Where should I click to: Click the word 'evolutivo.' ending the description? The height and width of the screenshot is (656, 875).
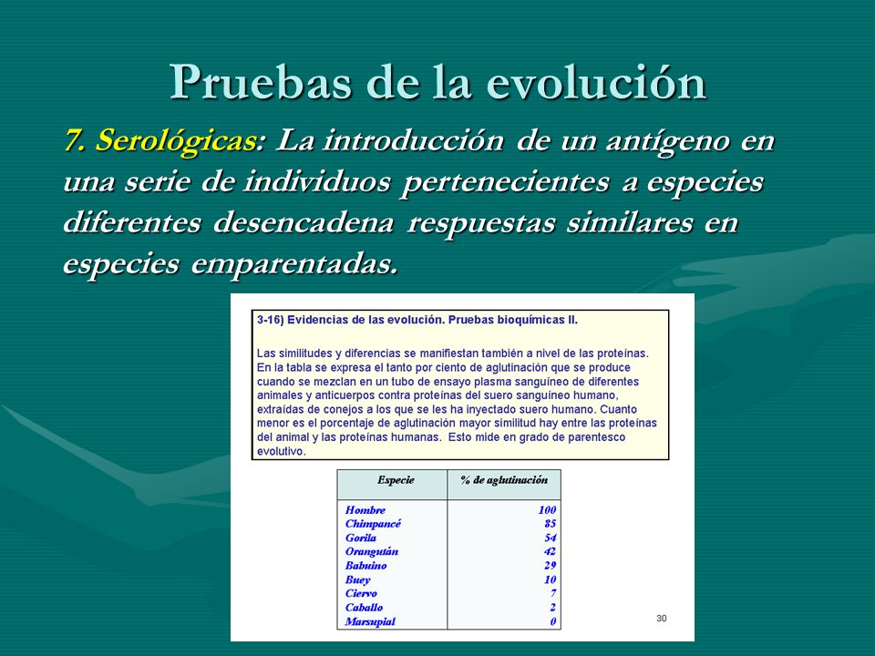[x=282, y=451]
